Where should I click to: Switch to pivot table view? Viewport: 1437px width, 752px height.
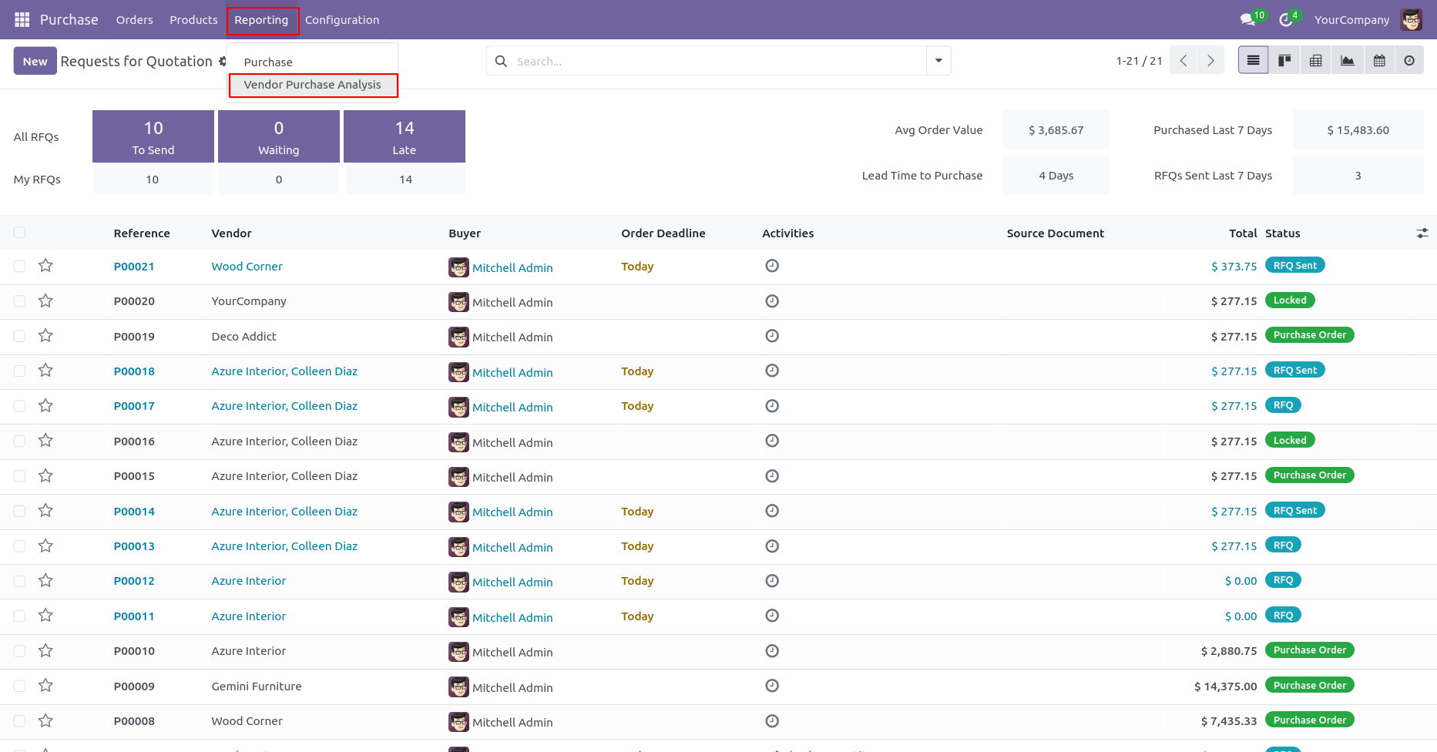click(1316, 60)
